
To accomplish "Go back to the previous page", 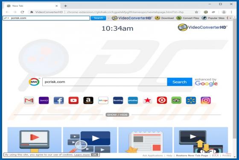I will point(8,12).
